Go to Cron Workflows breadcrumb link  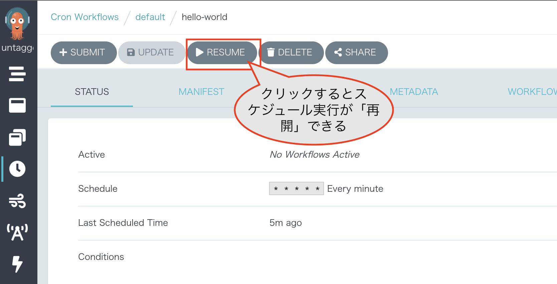tap(84, 17)
